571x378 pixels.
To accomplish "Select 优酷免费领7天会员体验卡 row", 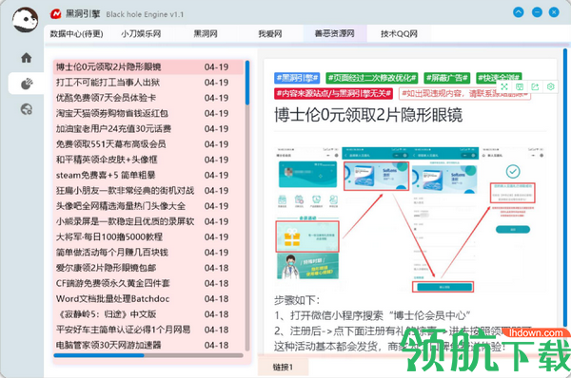I will [148, 98].
